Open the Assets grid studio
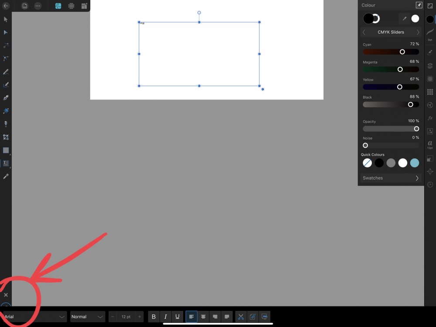436x327 pixels. coord(430,92)
